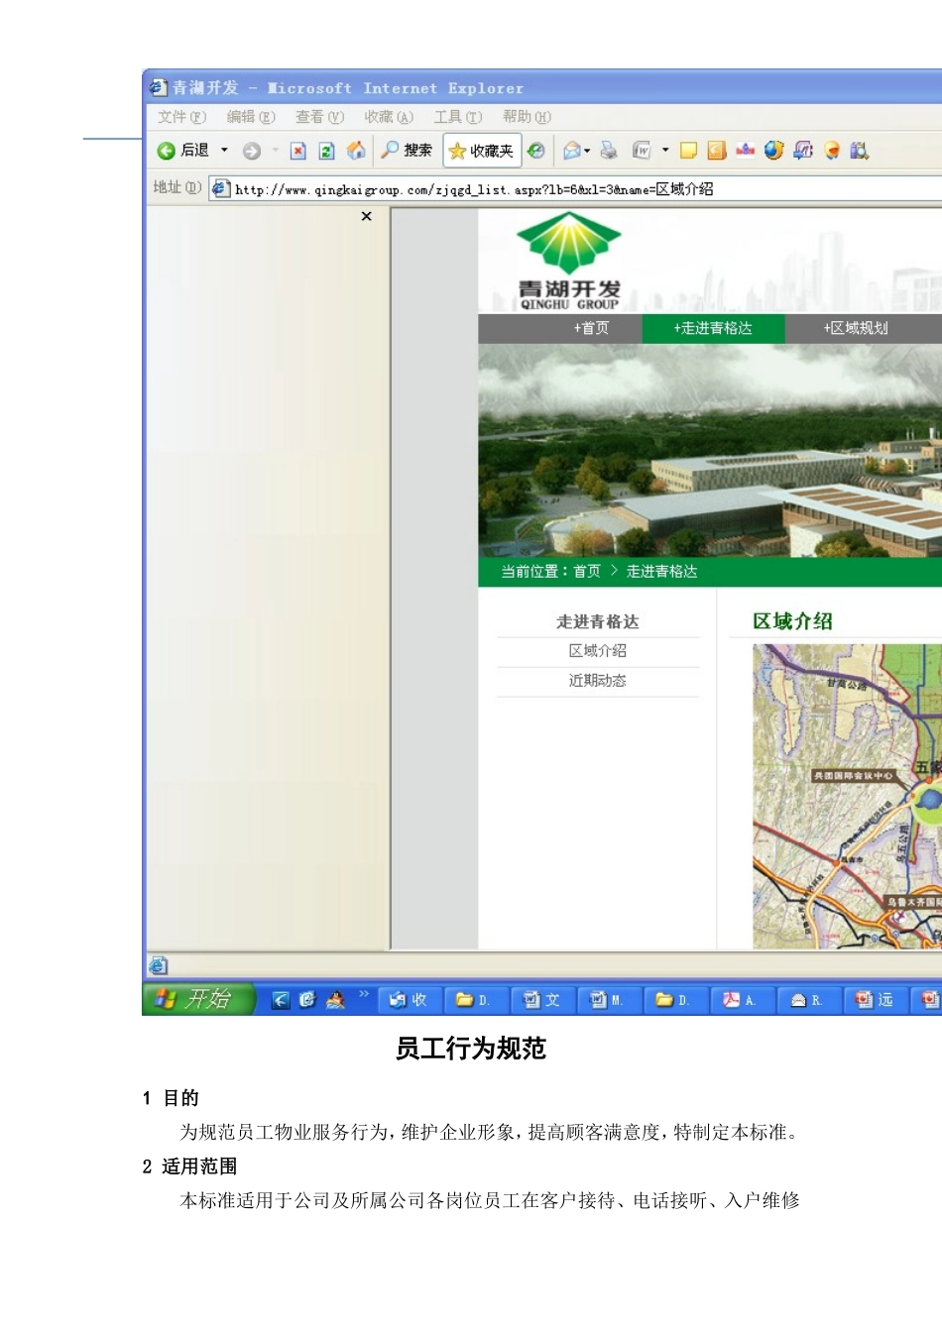
Task: Click the History icon in toolbar
Action: coord(536,151)
